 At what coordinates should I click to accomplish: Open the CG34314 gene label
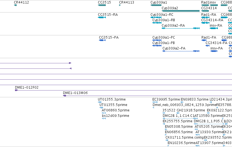point(209,8)
